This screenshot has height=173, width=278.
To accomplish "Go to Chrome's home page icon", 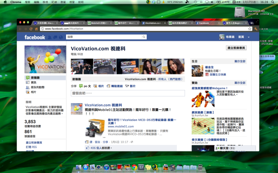I will (x=36, y=29).
